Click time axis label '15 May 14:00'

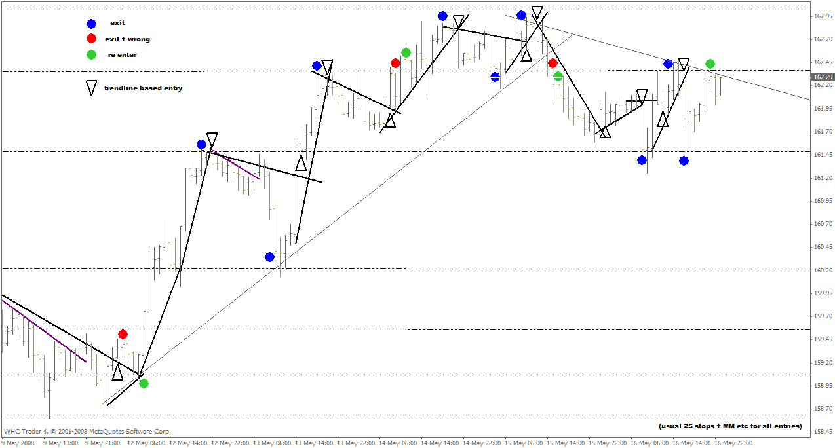(x=566, y=443)
